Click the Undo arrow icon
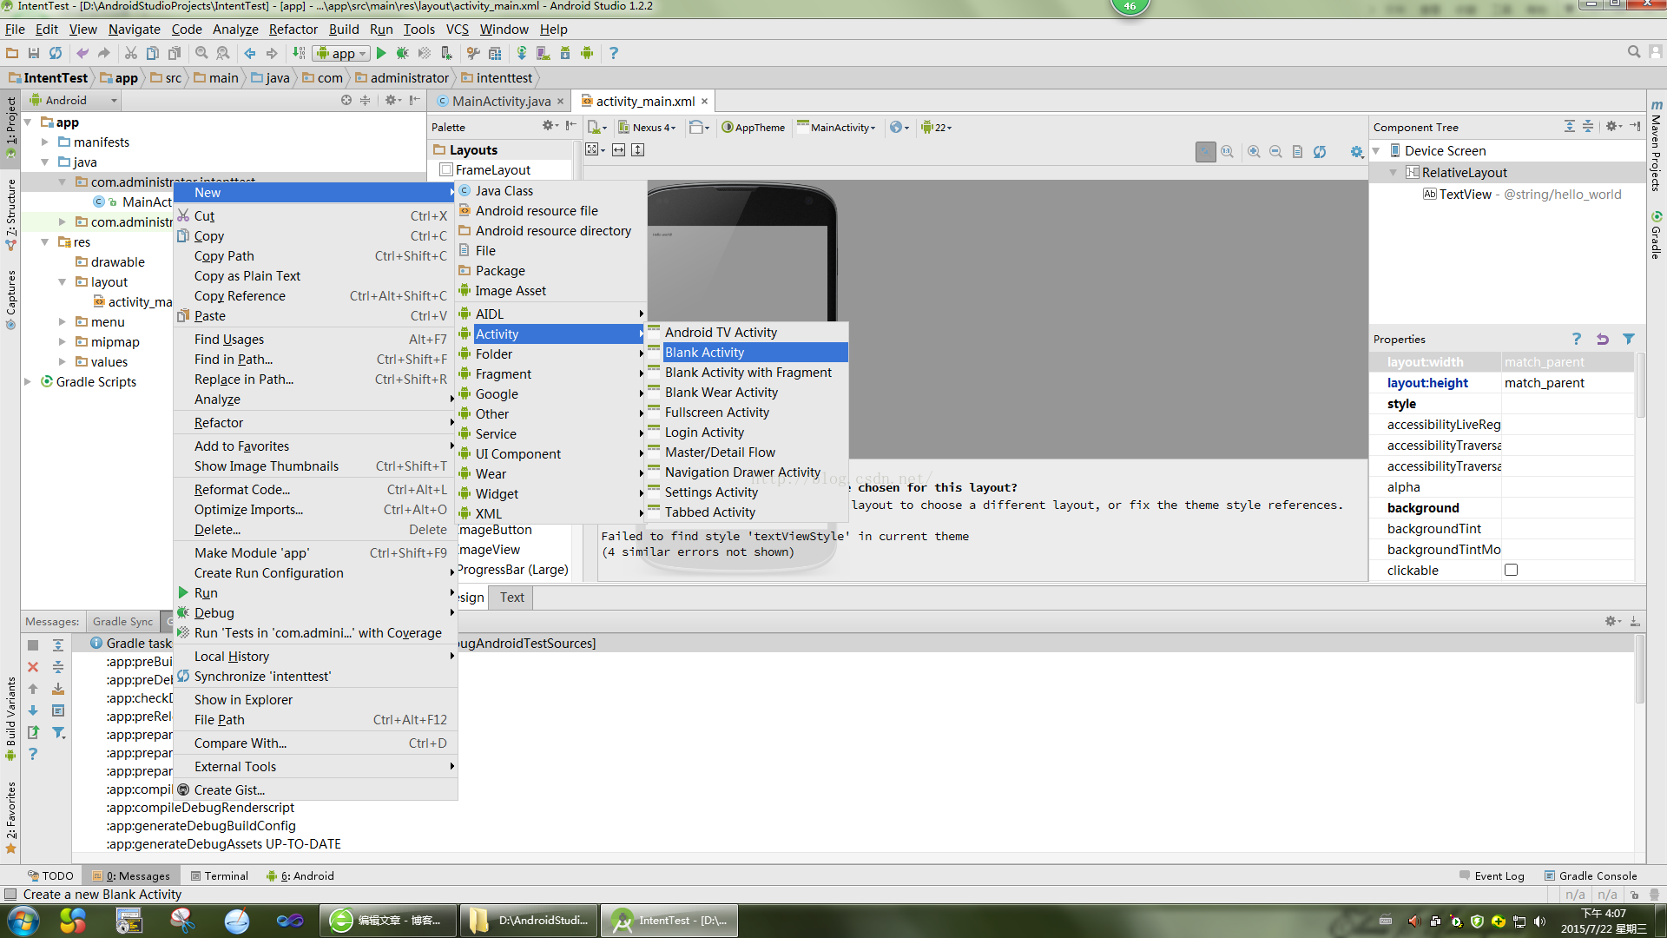The width and height of the screenshot is (1667, 938). click(x=82, y=53)
